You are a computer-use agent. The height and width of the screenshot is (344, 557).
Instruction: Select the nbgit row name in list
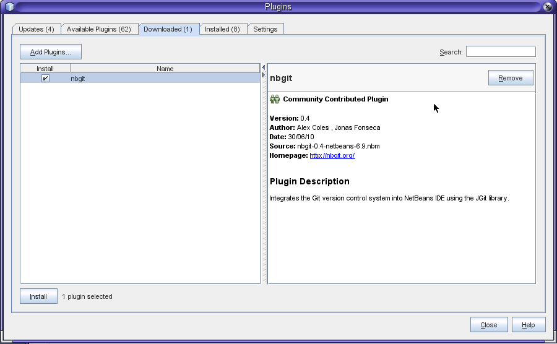click(78, 79)
